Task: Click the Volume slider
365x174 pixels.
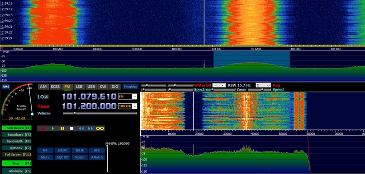Action: 100,113
